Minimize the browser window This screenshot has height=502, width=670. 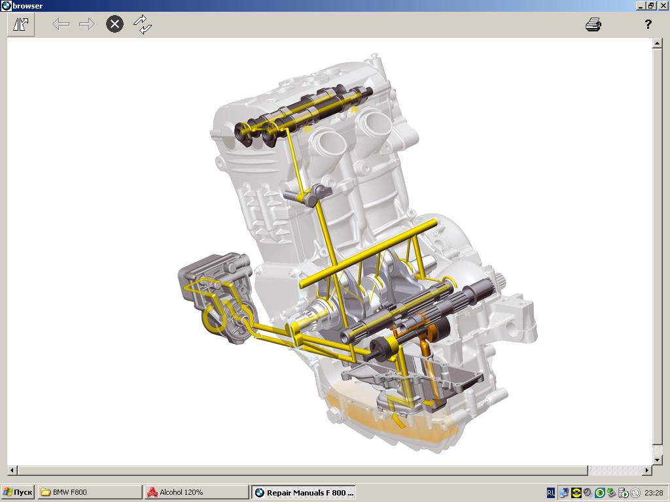click(x=640, y=6)
